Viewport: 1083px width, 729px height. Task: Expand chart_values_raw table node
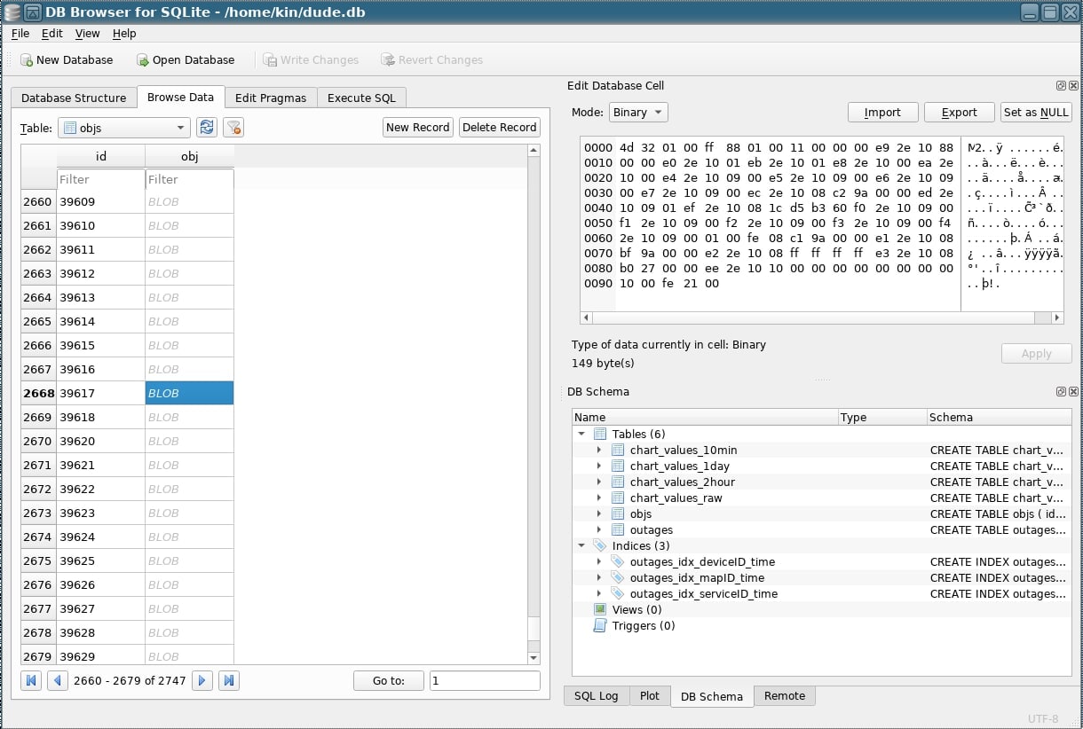pyautogui.click(x=600, y=498)
